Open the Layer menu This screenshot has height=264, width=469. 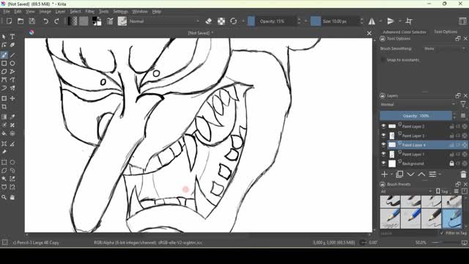(60, 12)
